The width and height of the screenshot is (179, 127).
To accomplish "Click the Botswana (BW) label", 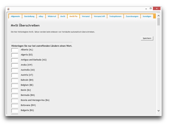I will [28, 105].
